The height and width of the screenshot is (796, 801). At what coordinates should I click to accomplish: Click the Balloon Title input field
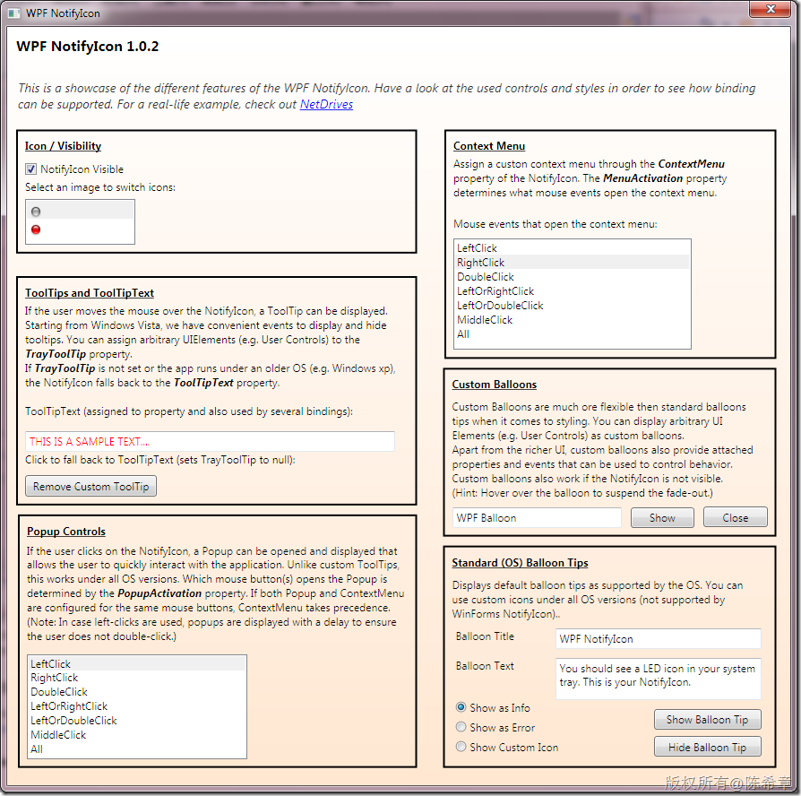click(658, 639)
